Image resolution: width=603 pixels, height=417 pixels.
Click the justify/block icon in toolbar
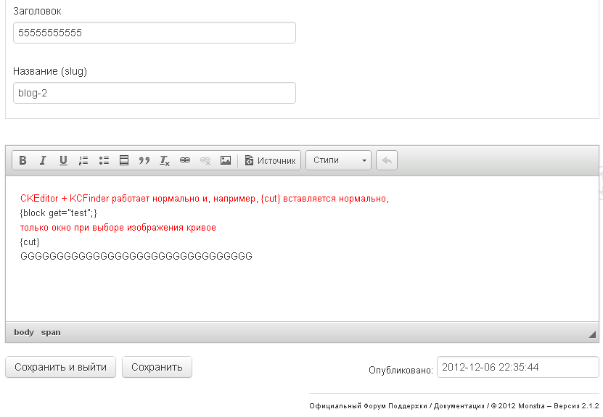point(124,160)
